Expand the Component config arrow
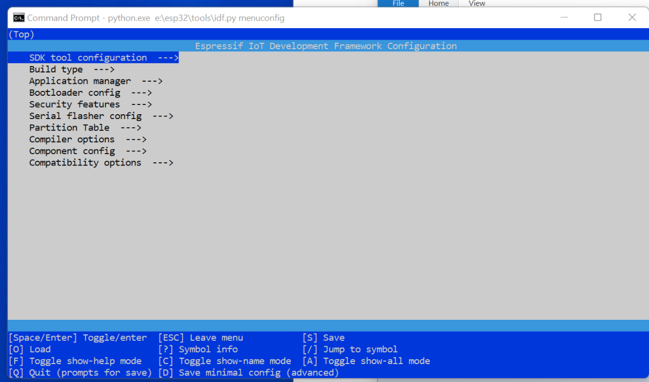The width and height of the screenshot is (649, 382). (x=136, y=152)
